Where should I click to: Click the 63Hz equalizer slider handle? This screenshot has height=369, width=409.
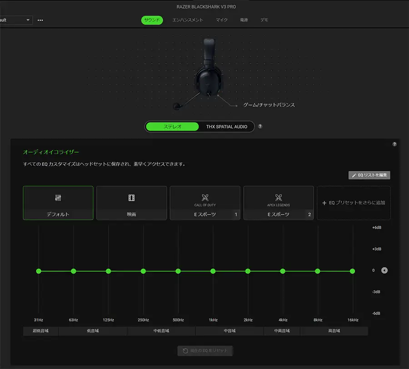pyautogui.click(x=74, y=271)
